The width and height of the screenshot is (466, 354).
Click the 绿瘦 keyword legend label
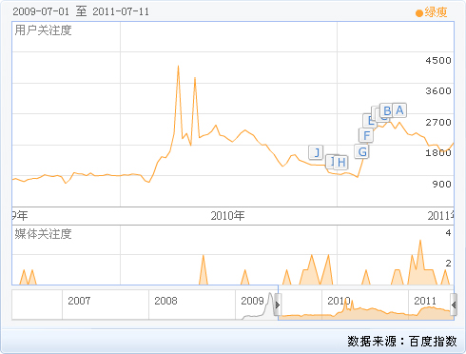pyautogui.click(x=436, y=12)
